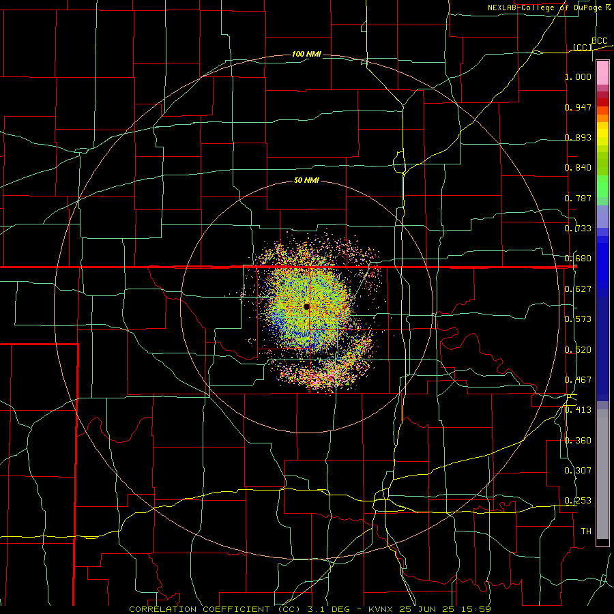Viewport: 614px width, 614px height.
Task: Click the 0.307 scale value
Action: pyautogui.click(x=578, y=471)
